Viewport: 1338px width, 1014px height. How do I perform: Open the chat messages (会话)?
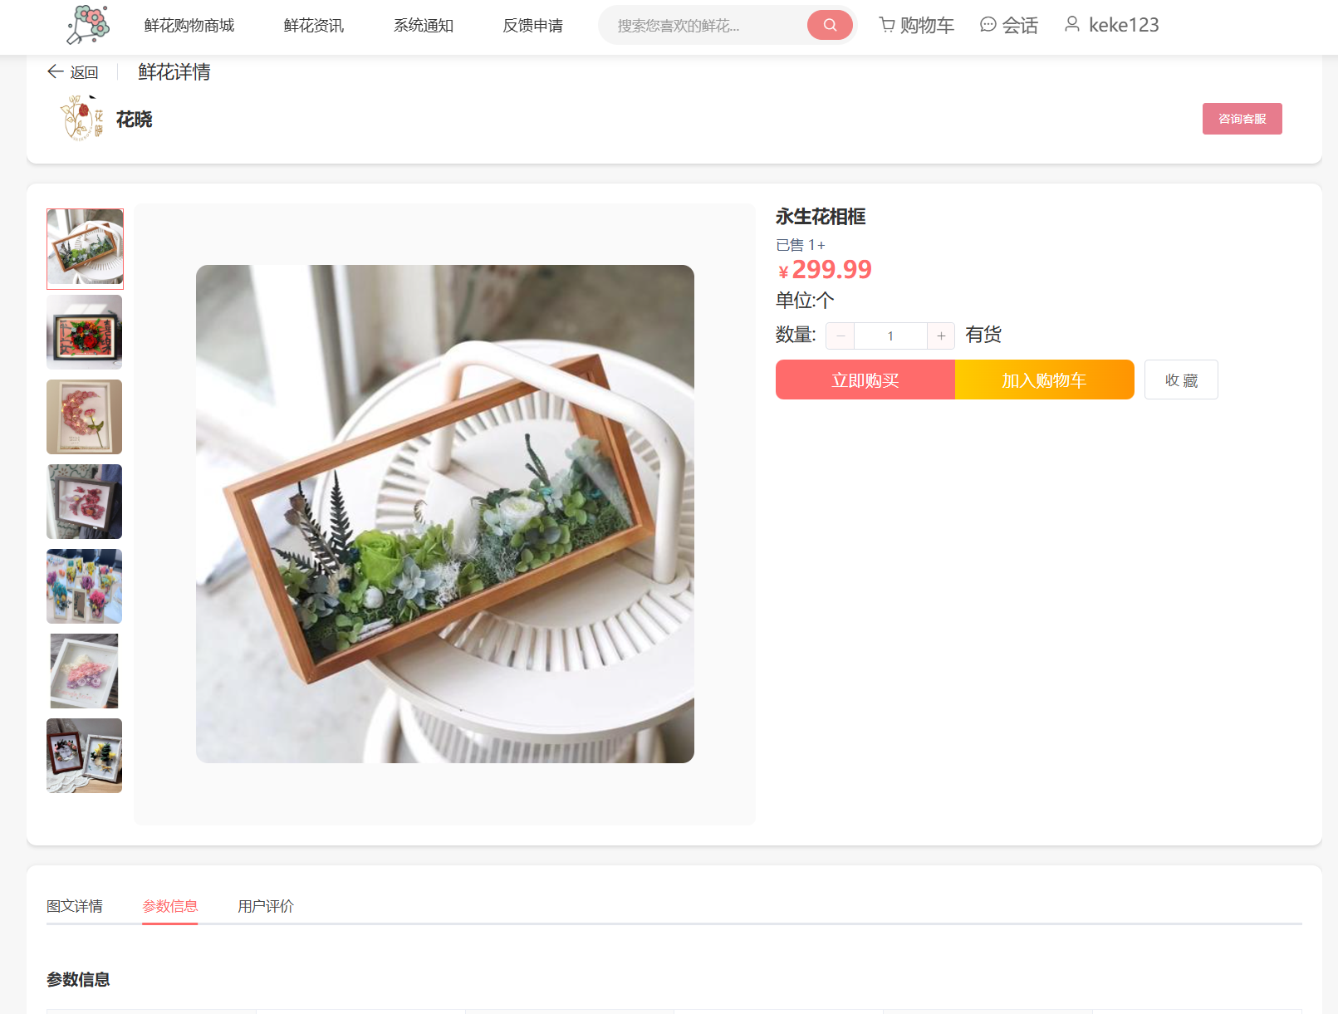pyautogui.click(x=1009, y=25)
